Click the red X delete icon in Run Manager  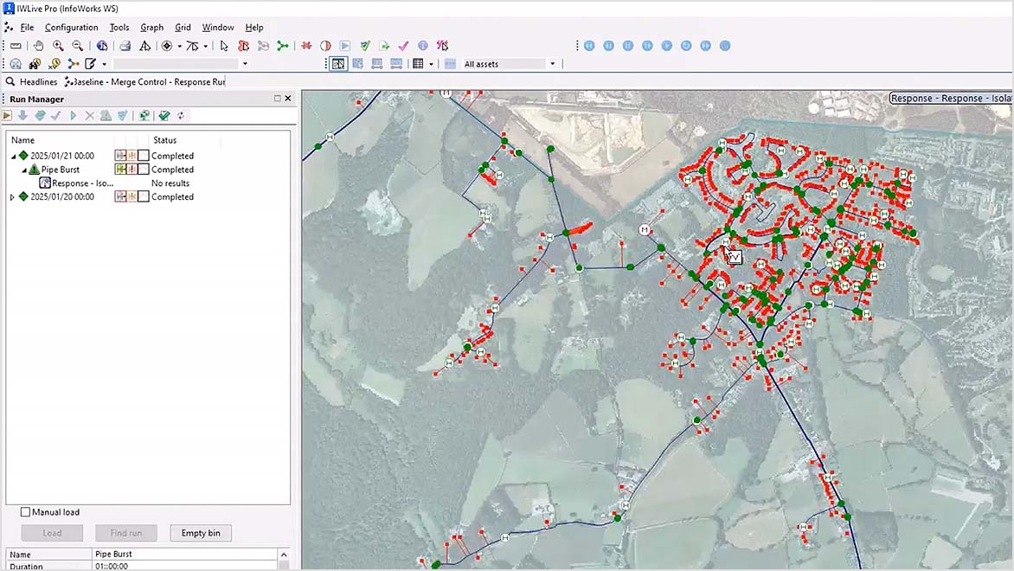(x=89, y=115)
